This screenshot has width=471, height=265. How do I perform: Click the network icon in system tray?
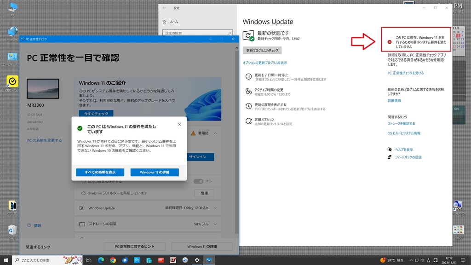point(417,260)
